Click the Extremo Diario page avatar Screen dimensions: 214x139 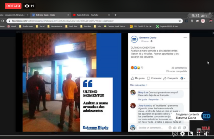pos(134,39)
